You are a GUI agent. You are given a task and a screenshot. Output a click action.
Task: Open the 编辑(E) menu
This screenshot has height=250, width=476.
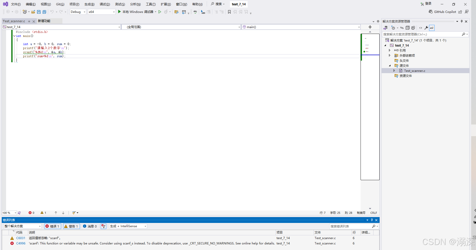[x=31, y=4]
